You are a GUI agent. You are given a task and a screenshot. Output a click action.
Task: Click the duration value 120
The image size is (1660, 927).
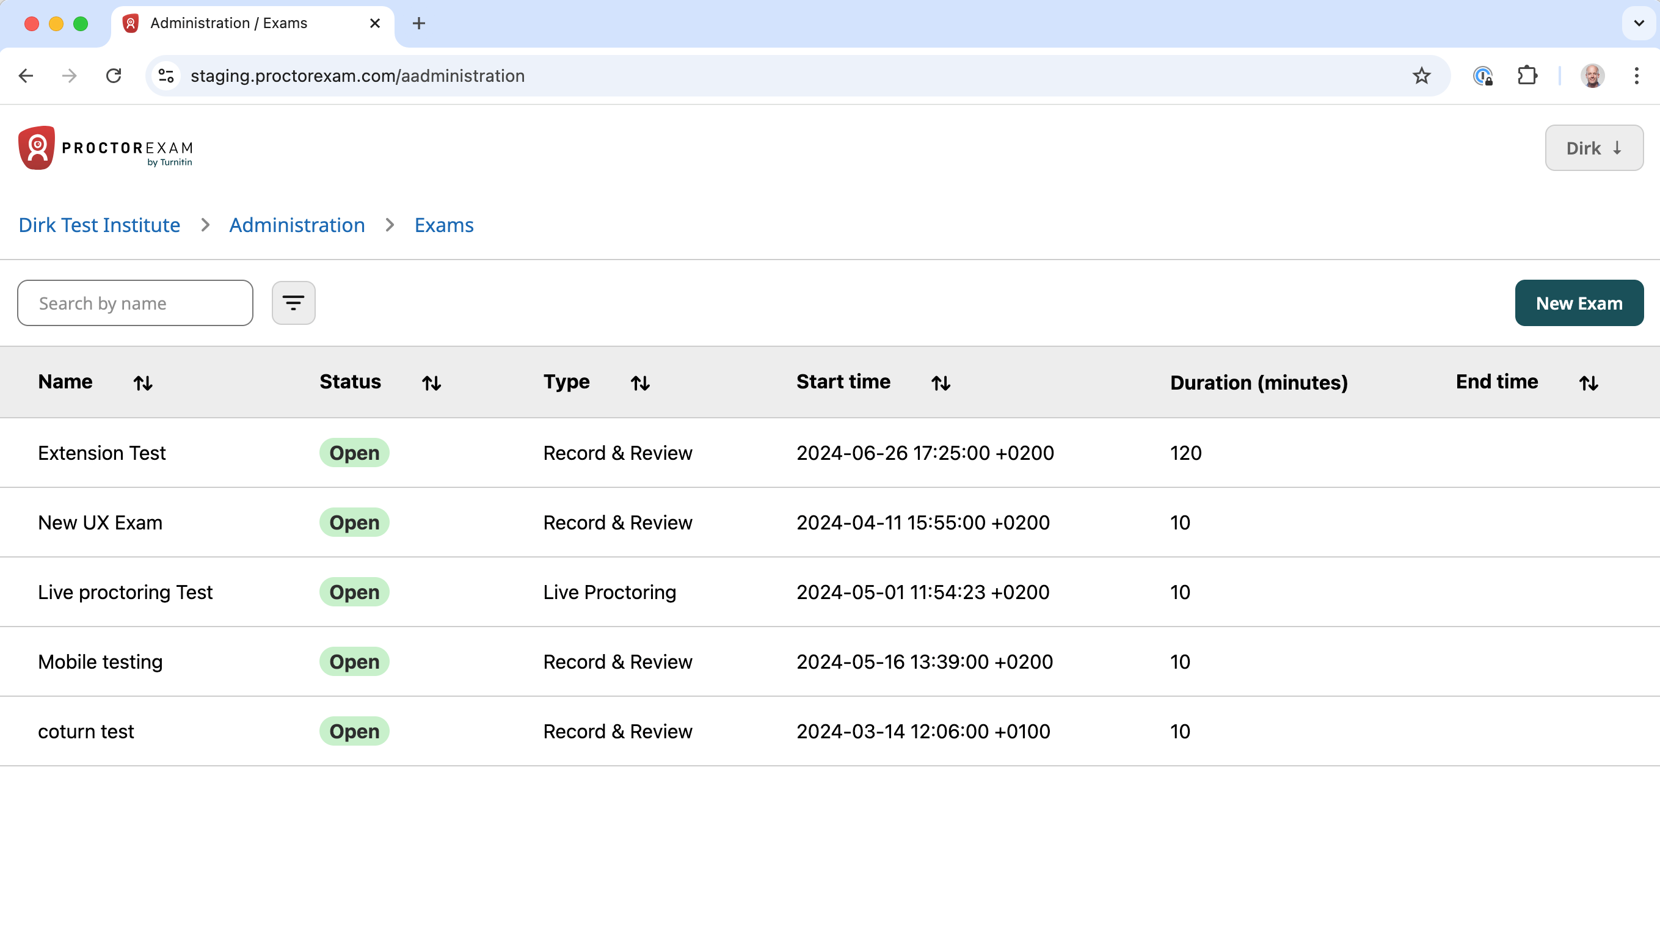(1185, 453)
